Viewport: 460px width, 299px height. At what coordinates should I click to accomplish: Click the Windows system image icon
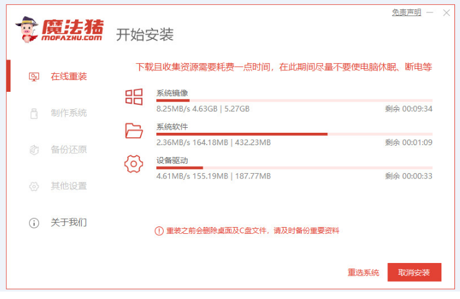134,96
